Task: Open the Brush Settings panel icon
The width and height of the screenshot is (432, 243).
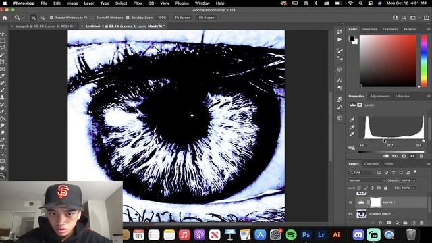Action: [340, 51]
